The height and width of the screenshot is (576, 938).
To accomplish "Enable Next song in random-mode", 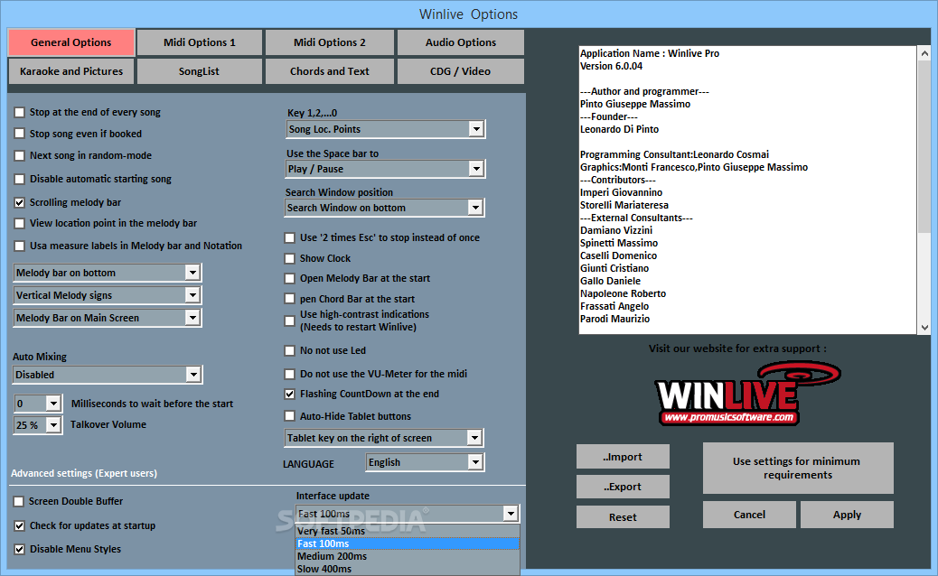I will [20, 155].
